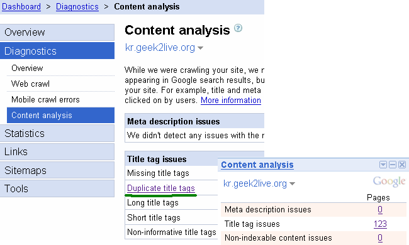Open the Tools sidebar section
The width and height of the screenshot is (409, 245).
click(57, 188)
